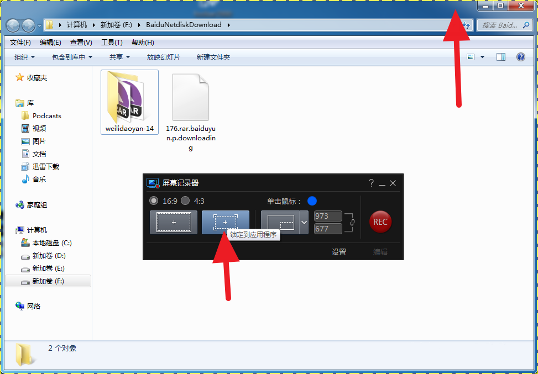Select the 16:9 aspect ratio
538x374 pixels.
click(154, 201)
